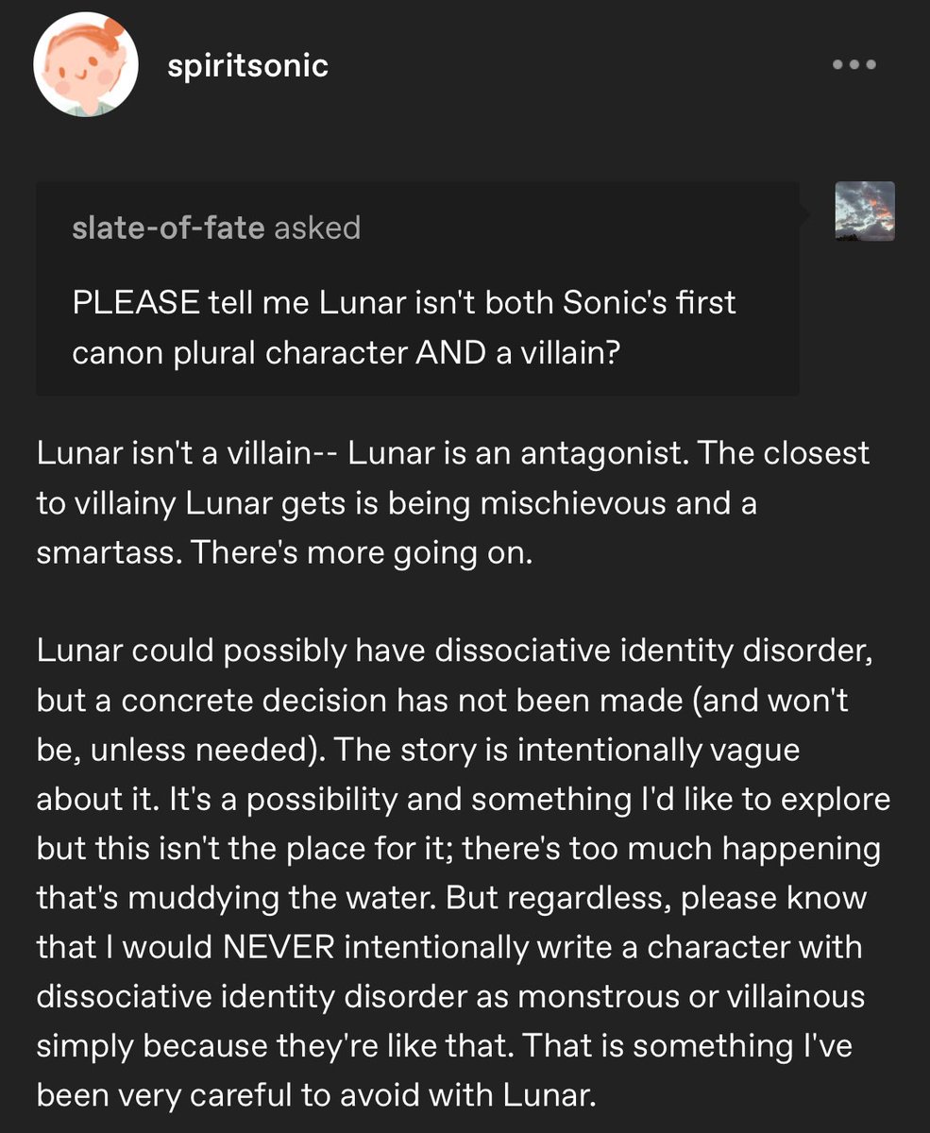This screenshot has width=930, height=1133.
Task: Click the word "asked" beside slate-of-fate
Action: point(317,228)
